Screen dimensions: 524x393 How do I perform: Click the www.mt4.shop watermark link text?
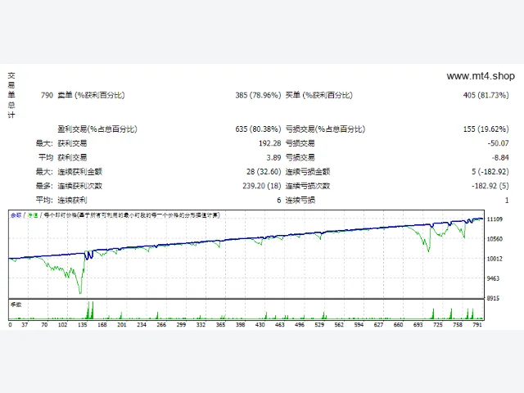481,76
